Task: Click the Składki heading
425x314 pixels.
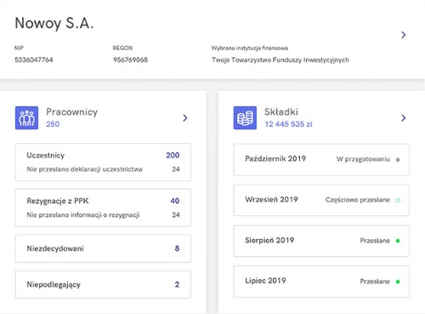Action: click(281, 111)
